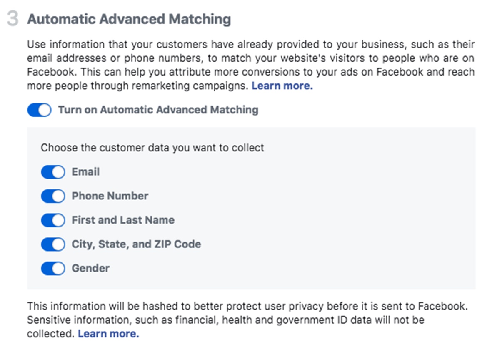Switch off First and Last Name toggle
Screen dimensions: 500x360
coord(53,220)
